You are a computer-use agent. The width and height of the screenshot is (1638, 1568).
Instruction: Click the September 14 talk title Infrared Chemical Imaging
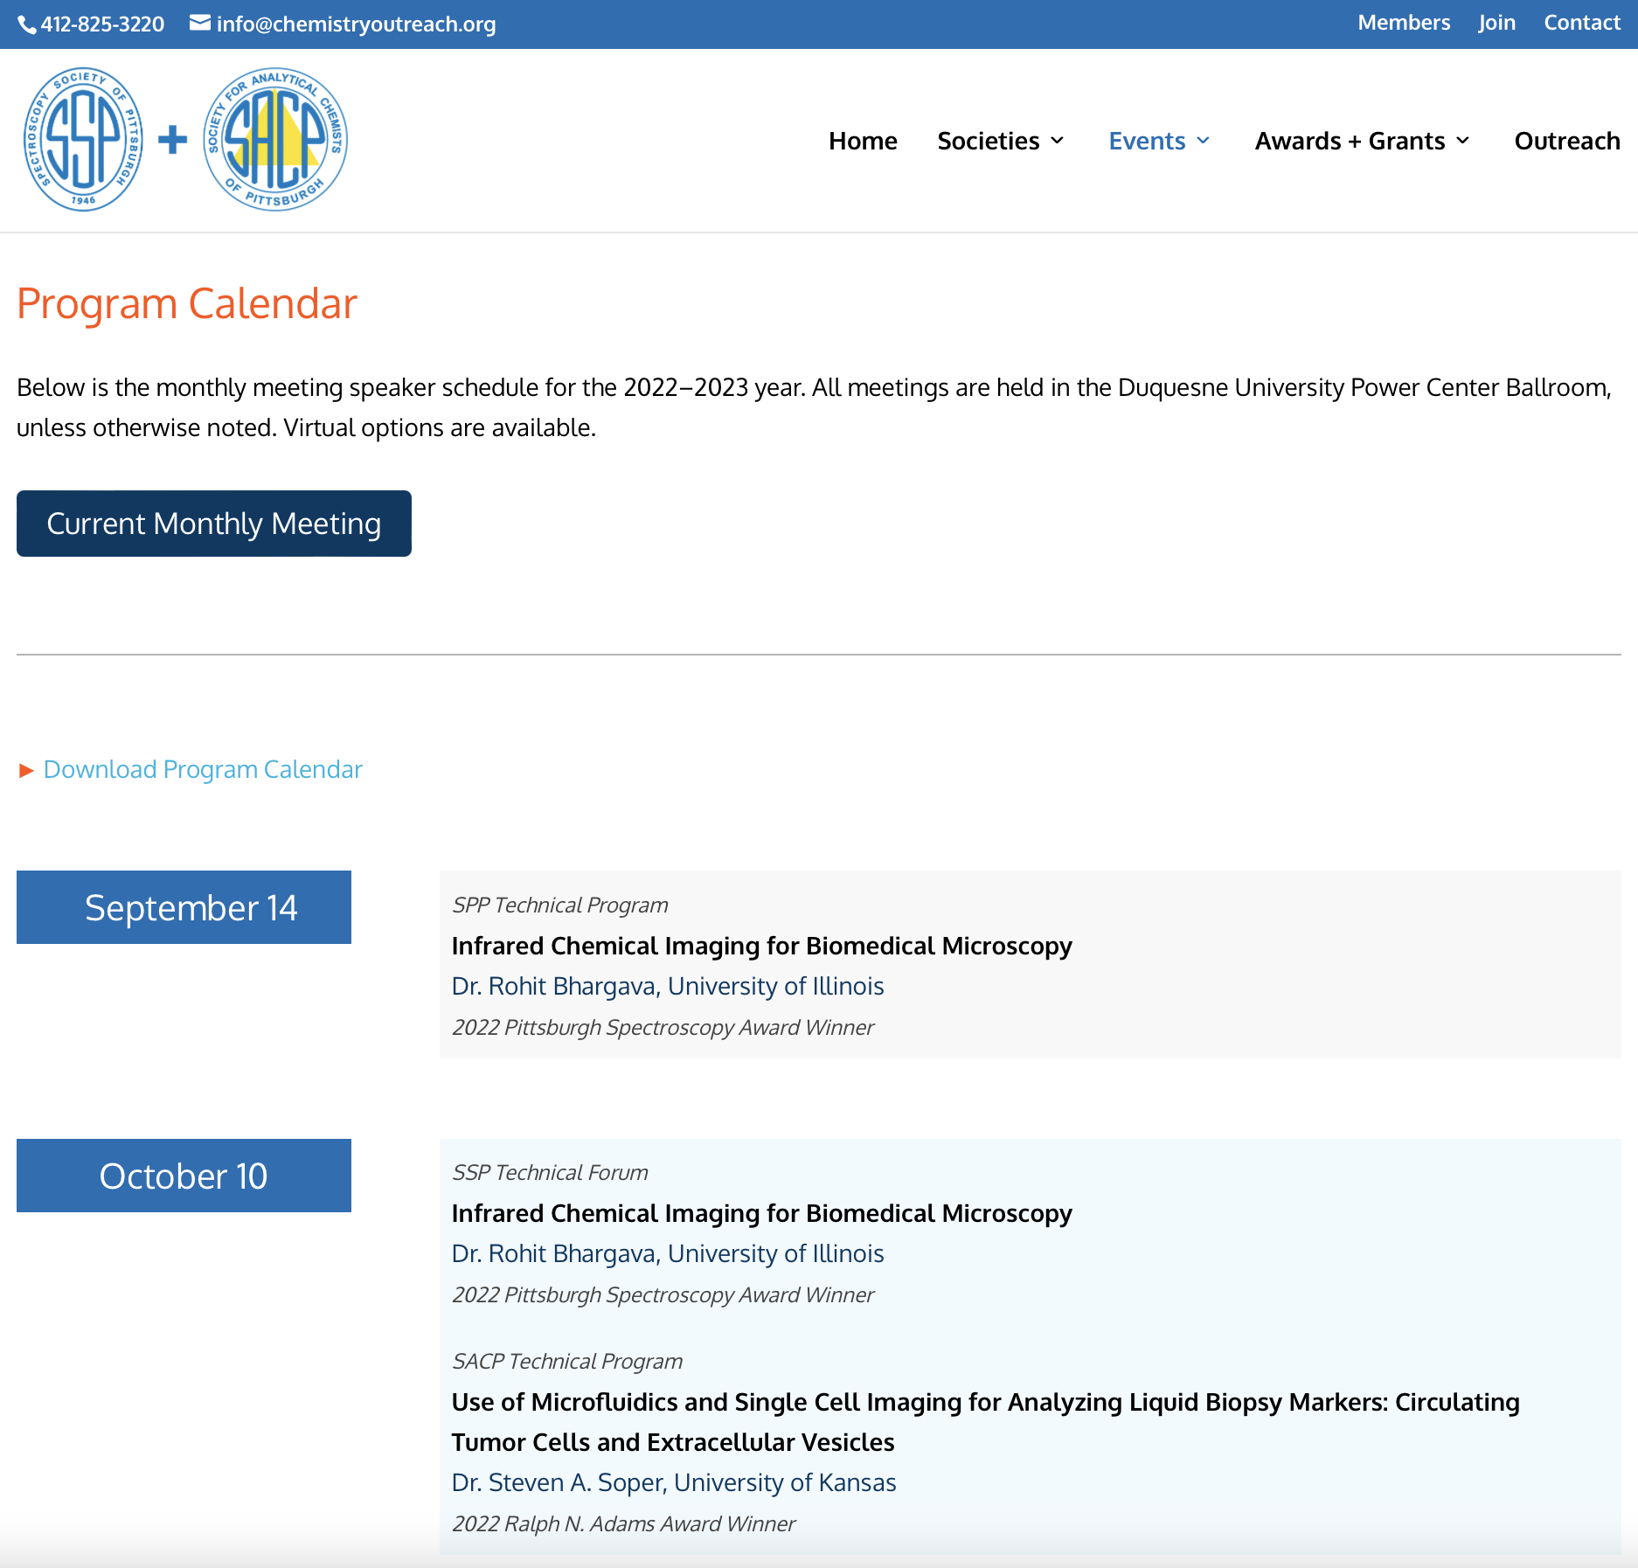[761, 946]
